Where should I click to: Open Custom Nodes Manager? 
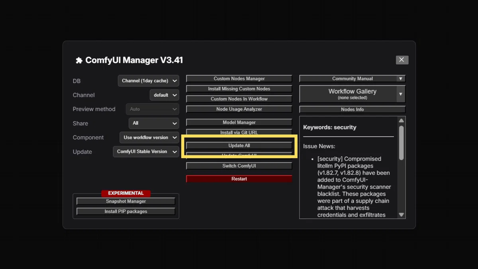point(239,79)
